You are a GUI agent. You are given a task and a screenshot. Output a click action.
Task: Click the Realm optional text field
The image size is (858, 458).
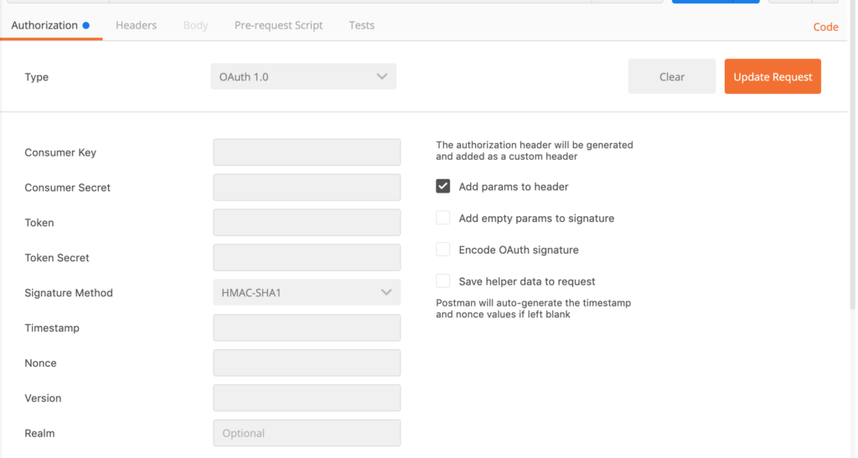click(x=307, y=433)
